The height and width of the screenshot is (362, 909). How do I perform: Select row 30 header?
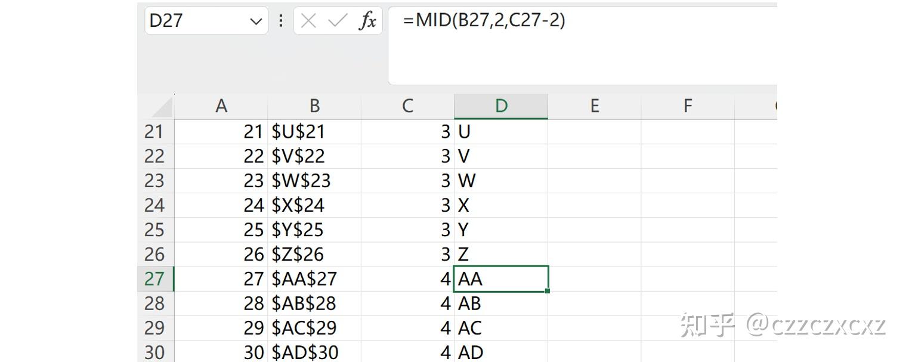tap(154, 352)
